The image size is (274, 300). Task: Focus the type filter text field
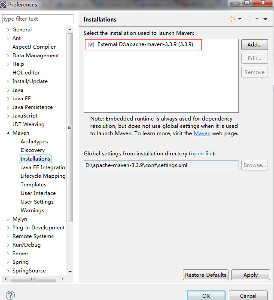pos(38,19)
